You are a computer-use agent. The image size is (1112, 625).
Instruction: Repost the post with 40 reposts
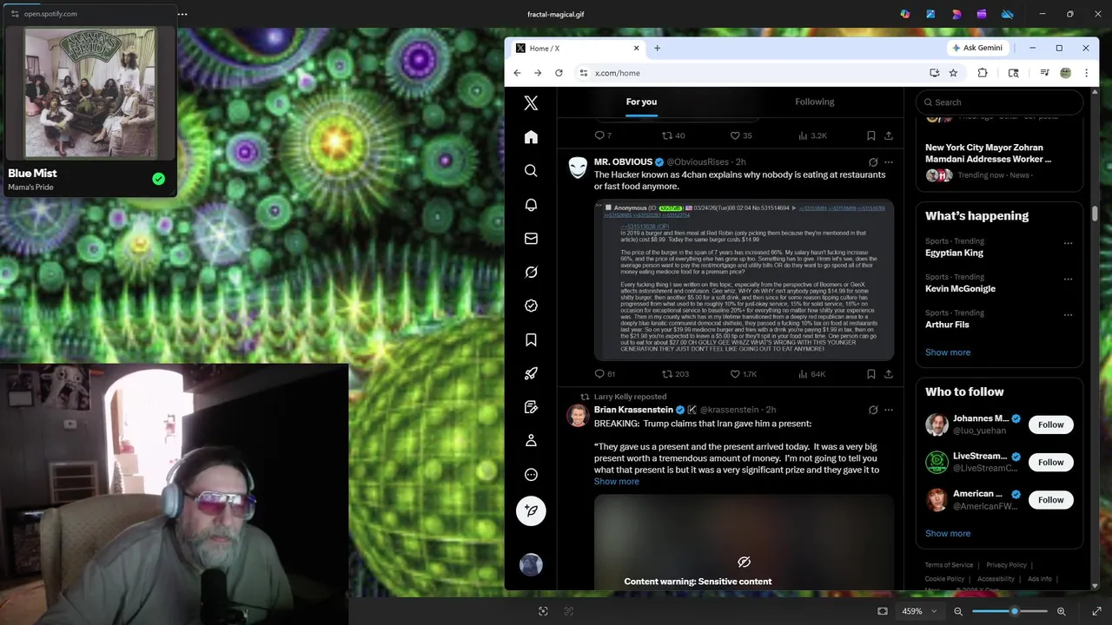(673, 135)
